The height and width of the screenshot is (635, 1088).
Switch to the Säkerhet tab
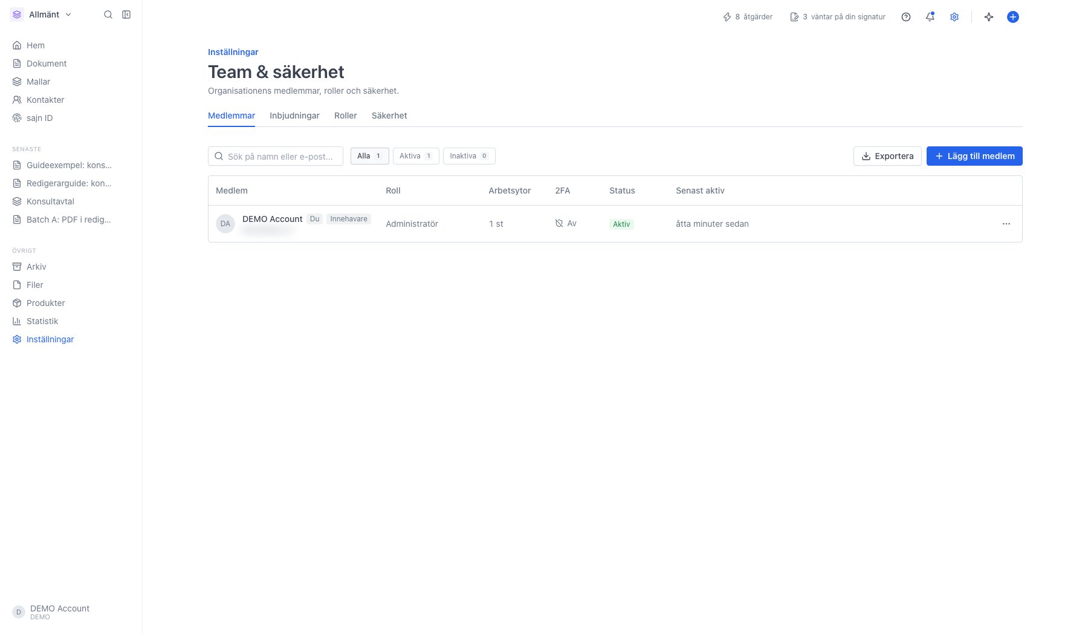coord(389,116)
